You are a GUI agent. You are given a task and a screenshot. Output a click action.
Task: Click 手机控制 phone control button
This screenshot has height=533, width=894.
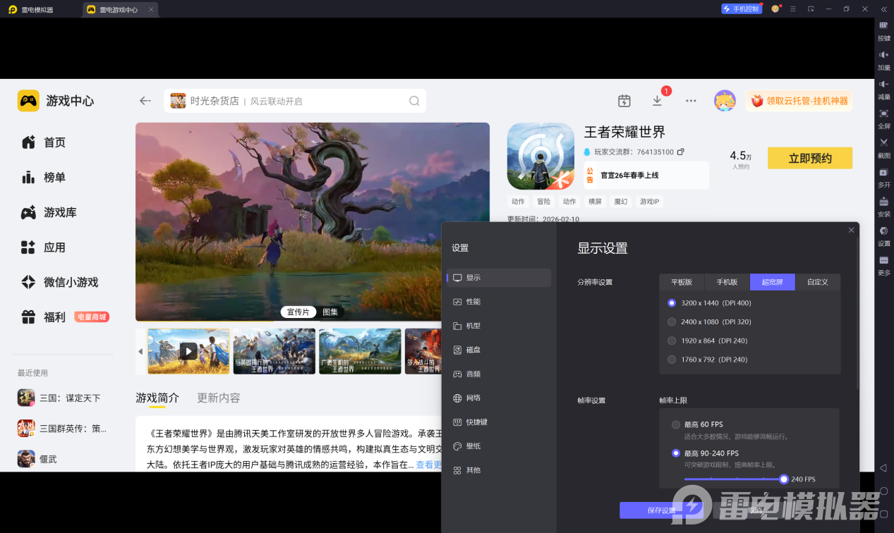(742, 9)
